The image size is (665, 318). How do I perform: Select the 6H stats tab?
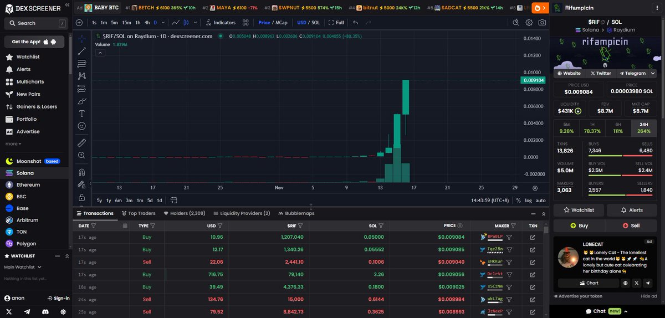point(617,128)
